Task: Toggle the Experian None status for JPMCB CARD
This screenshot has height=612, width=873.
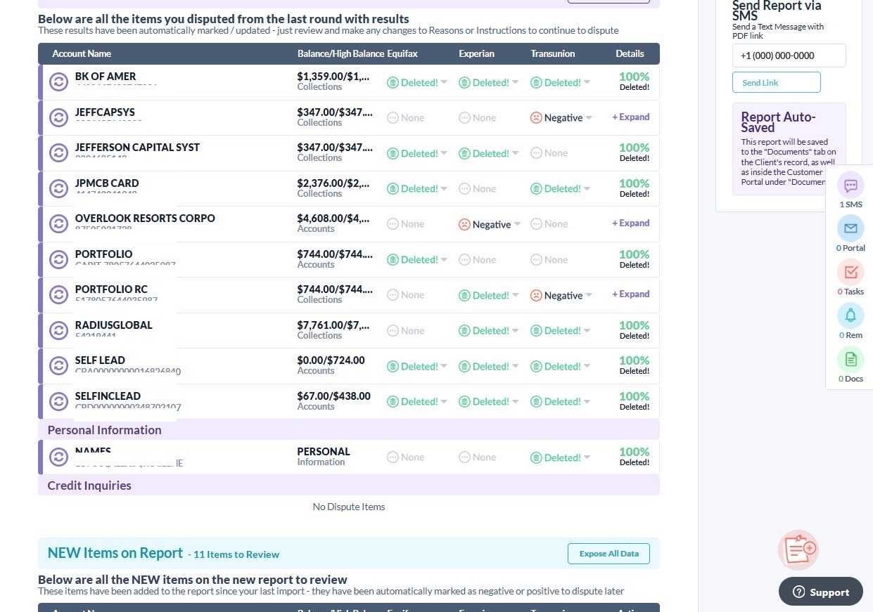Action: (x=477, y=188)
